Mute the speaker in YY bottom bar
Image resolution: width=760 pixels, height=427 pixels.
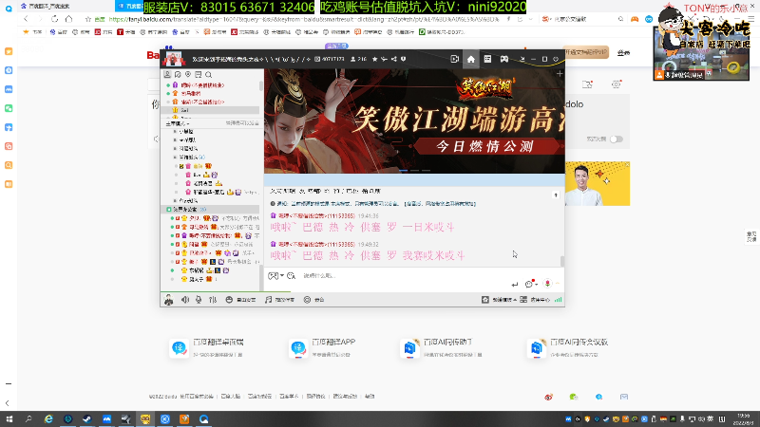point(185,300)
